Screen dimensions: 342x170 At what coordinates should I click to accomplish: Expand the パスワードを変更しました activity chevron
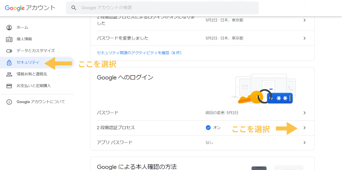coord(305,38)
